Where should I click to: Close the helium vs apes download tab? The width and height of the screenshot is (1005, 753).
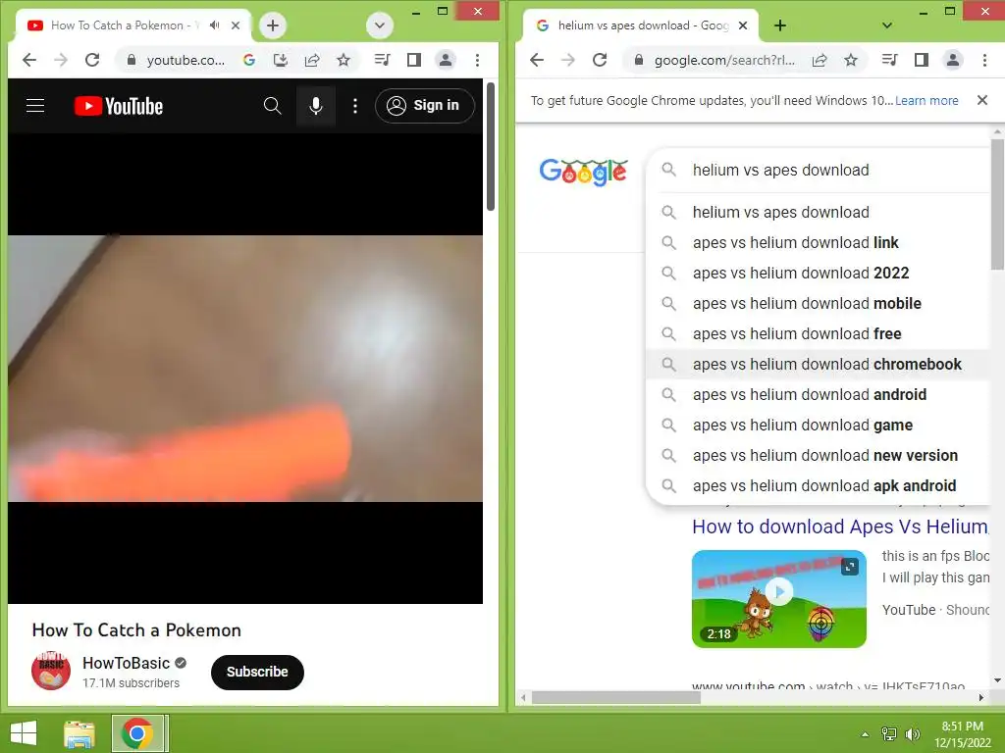(x=743, y=25)
